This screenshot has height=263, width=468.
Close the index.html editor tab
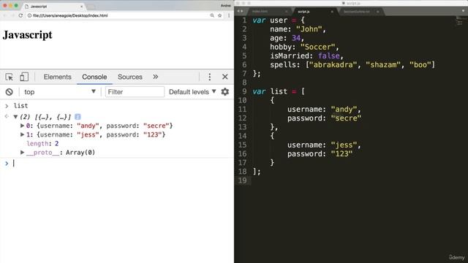[286, 12]
